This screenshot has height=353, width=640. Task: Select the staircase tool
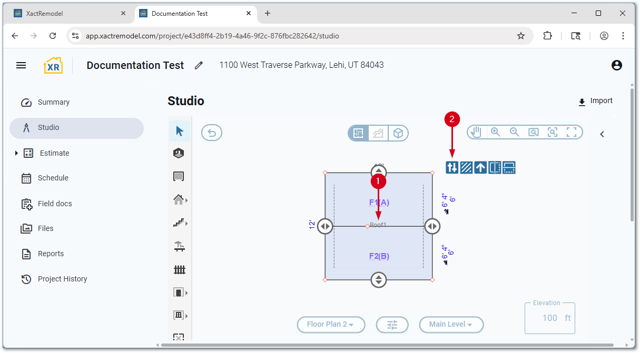(x=179, y=223)
